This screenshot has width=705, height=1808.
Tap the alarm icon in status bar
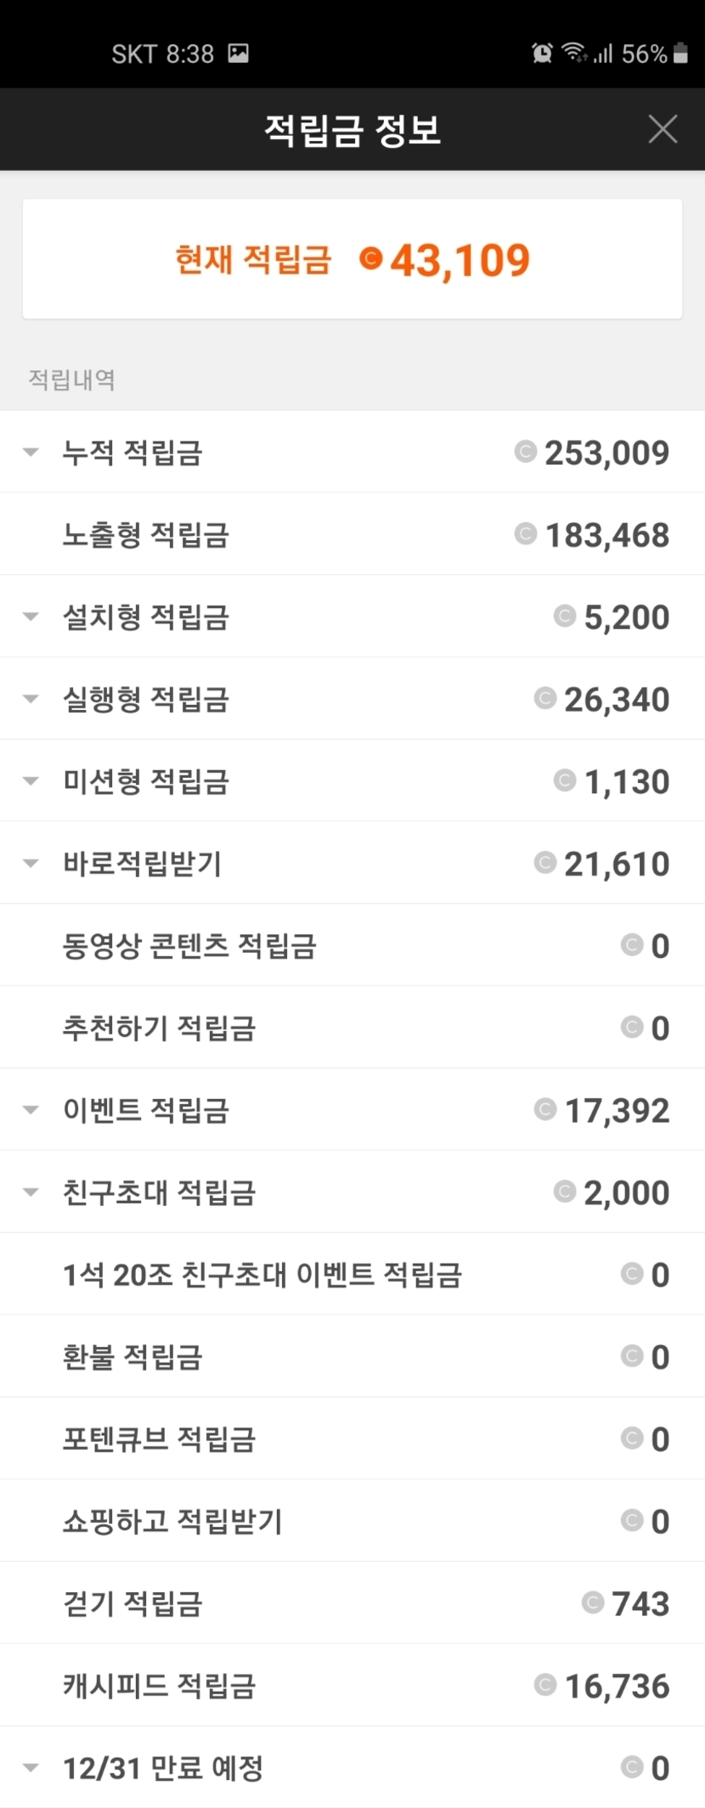542,54
